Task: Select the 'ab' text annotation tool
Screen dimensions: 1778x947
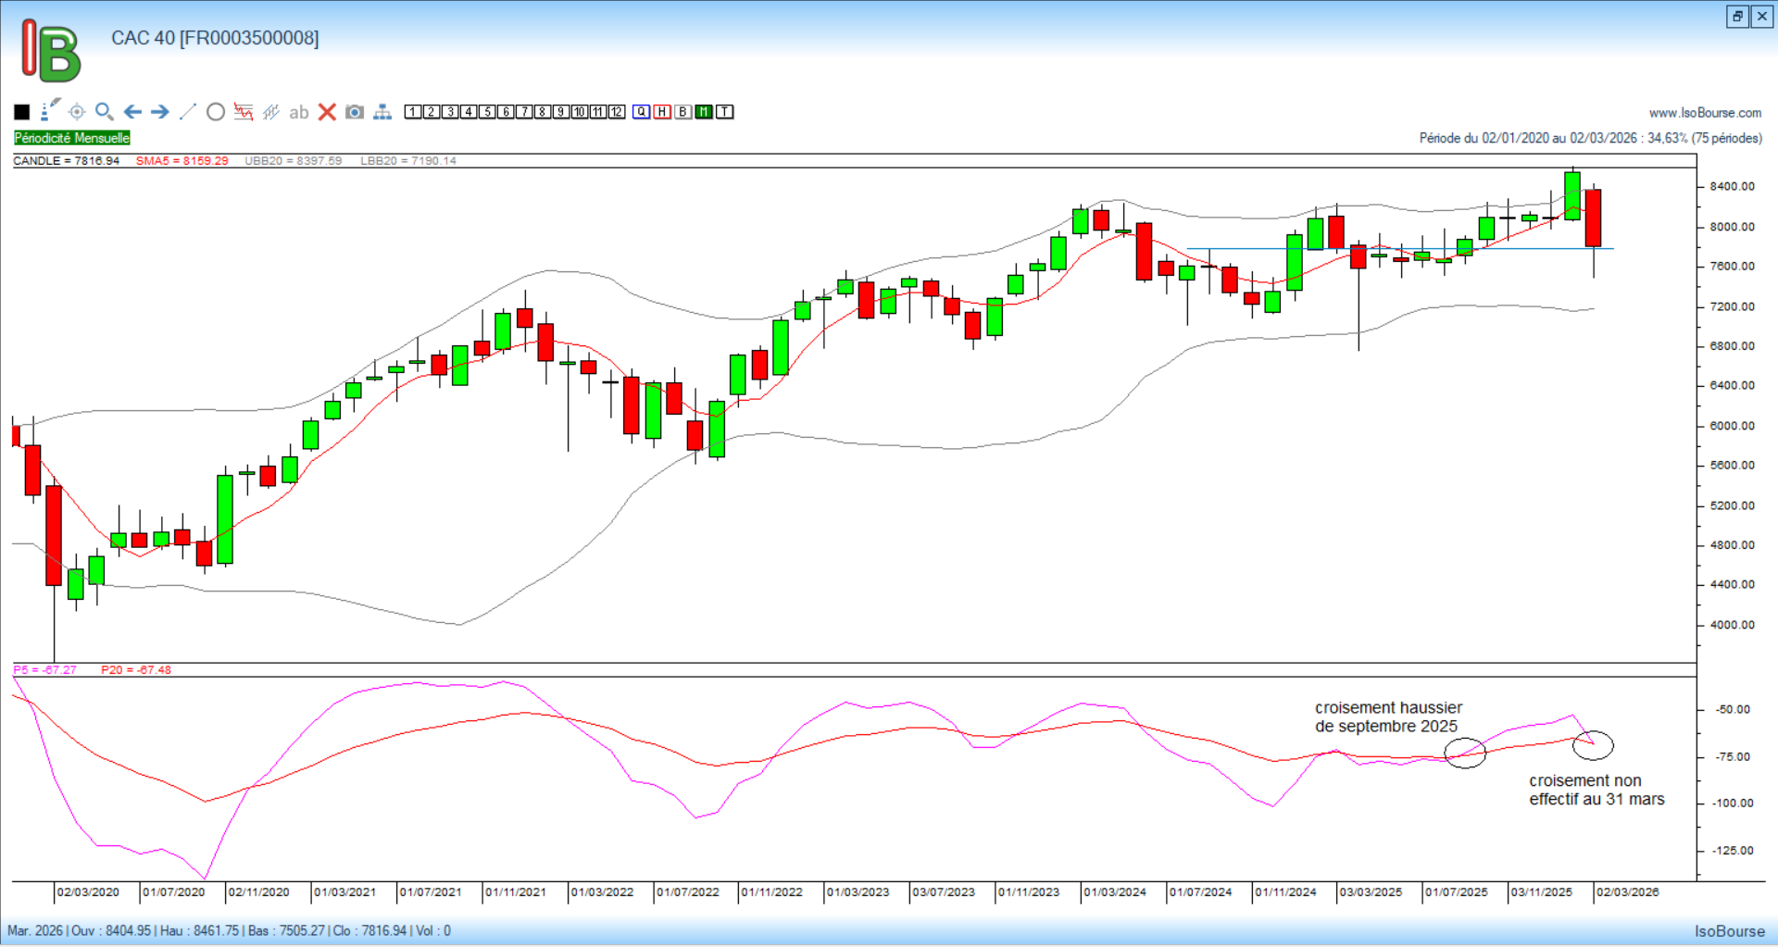Action: (298, 112)
